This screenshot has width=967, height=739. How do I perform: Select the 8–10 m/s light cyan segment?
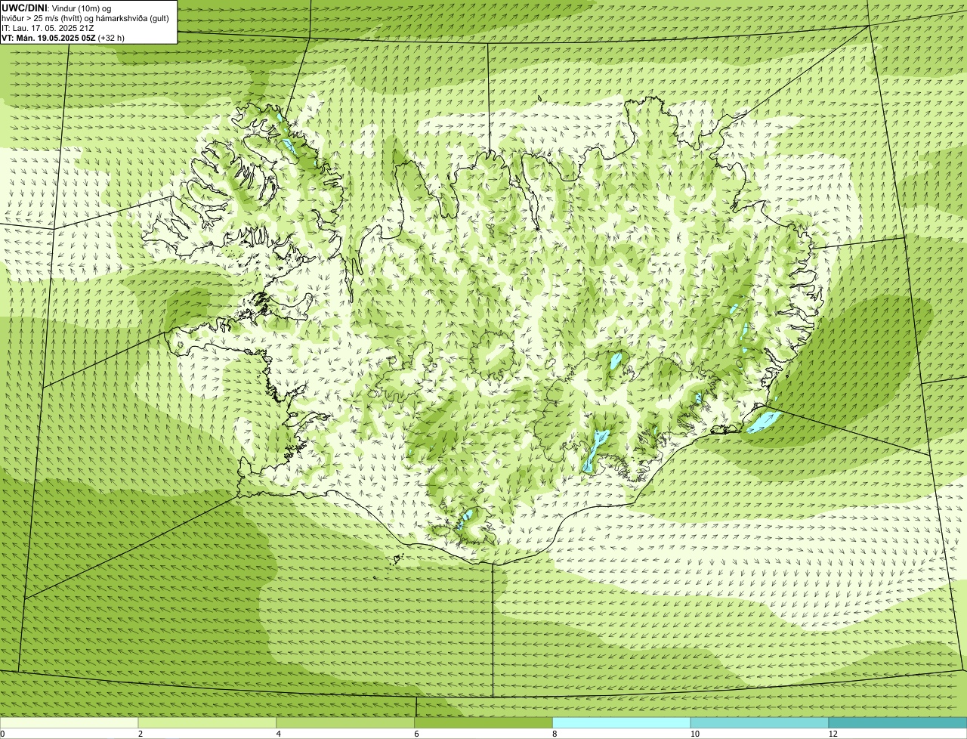coord(622,723)
